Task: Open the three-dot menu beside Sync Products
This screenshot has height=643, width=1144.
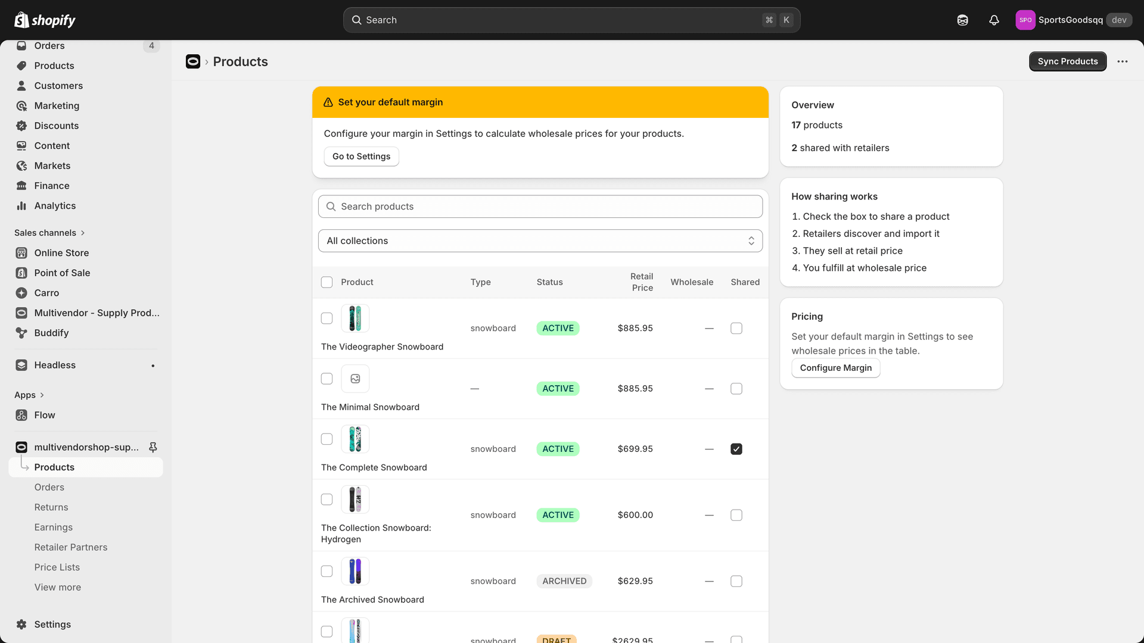Action: (x=1123, y=61)
